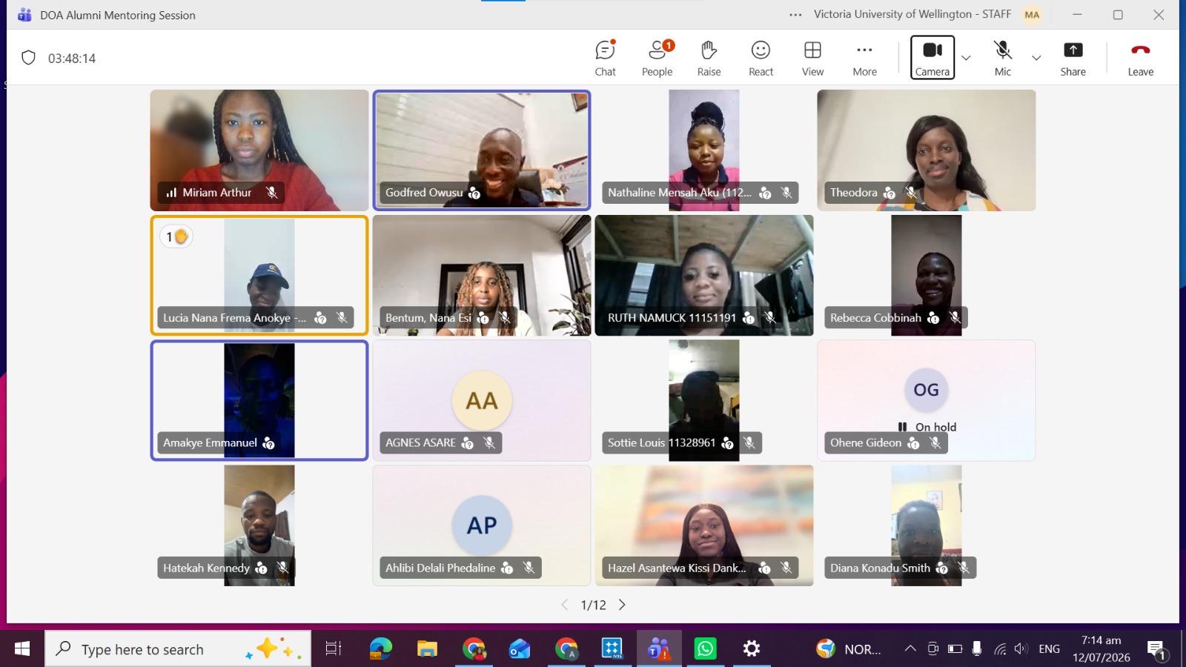Click the Type here to search box
Viewport: 1186px width, 667px height.
coord(178,649)
